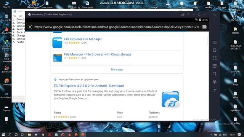Select the old key desktop file

[x=195, y=5]
